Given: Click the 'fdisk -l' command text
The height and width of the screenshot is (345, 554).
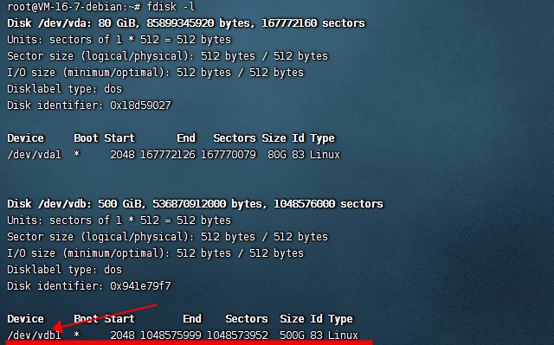Looking at the screenshot, I should tap(171, 7).
